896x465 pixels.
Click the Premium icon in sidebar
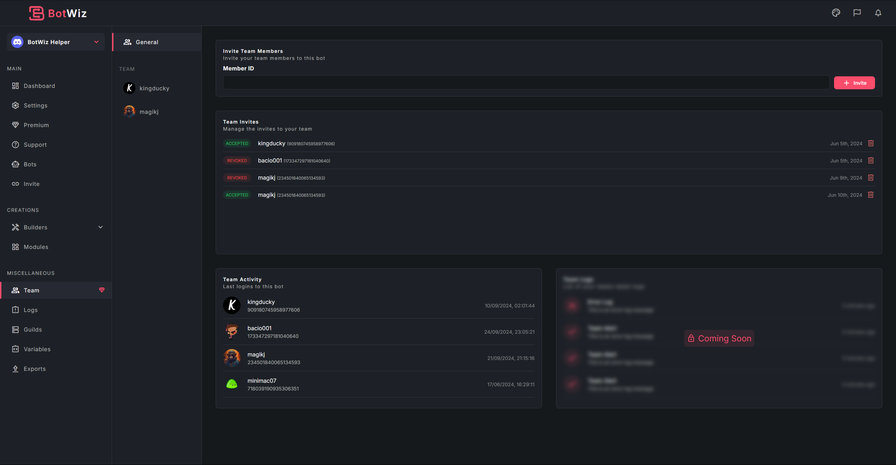[x=15, y=124]
